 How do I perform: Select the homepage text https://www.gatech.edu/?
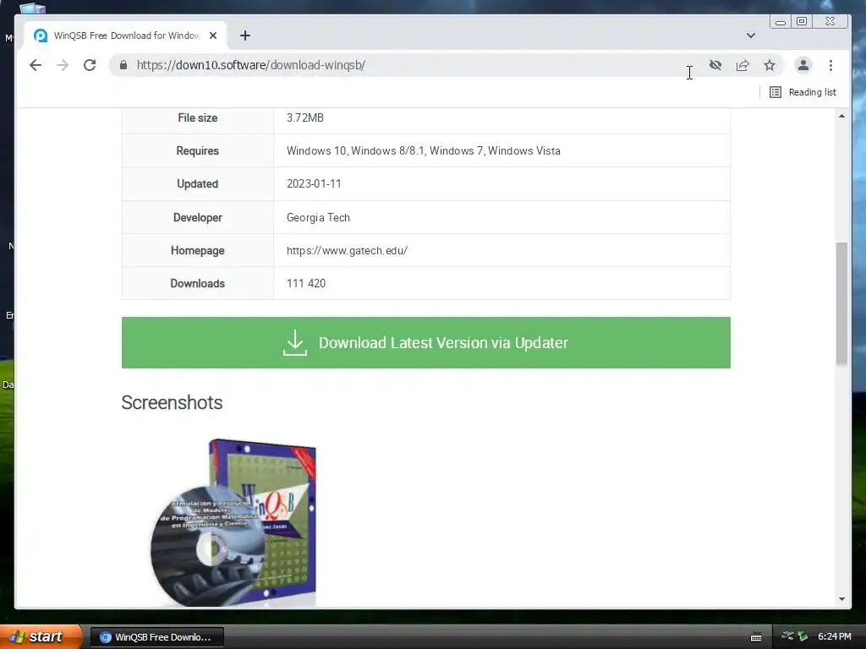coord(347,250)
